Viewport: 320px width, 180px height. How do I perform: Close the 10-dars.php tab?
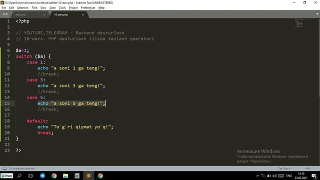83,14
